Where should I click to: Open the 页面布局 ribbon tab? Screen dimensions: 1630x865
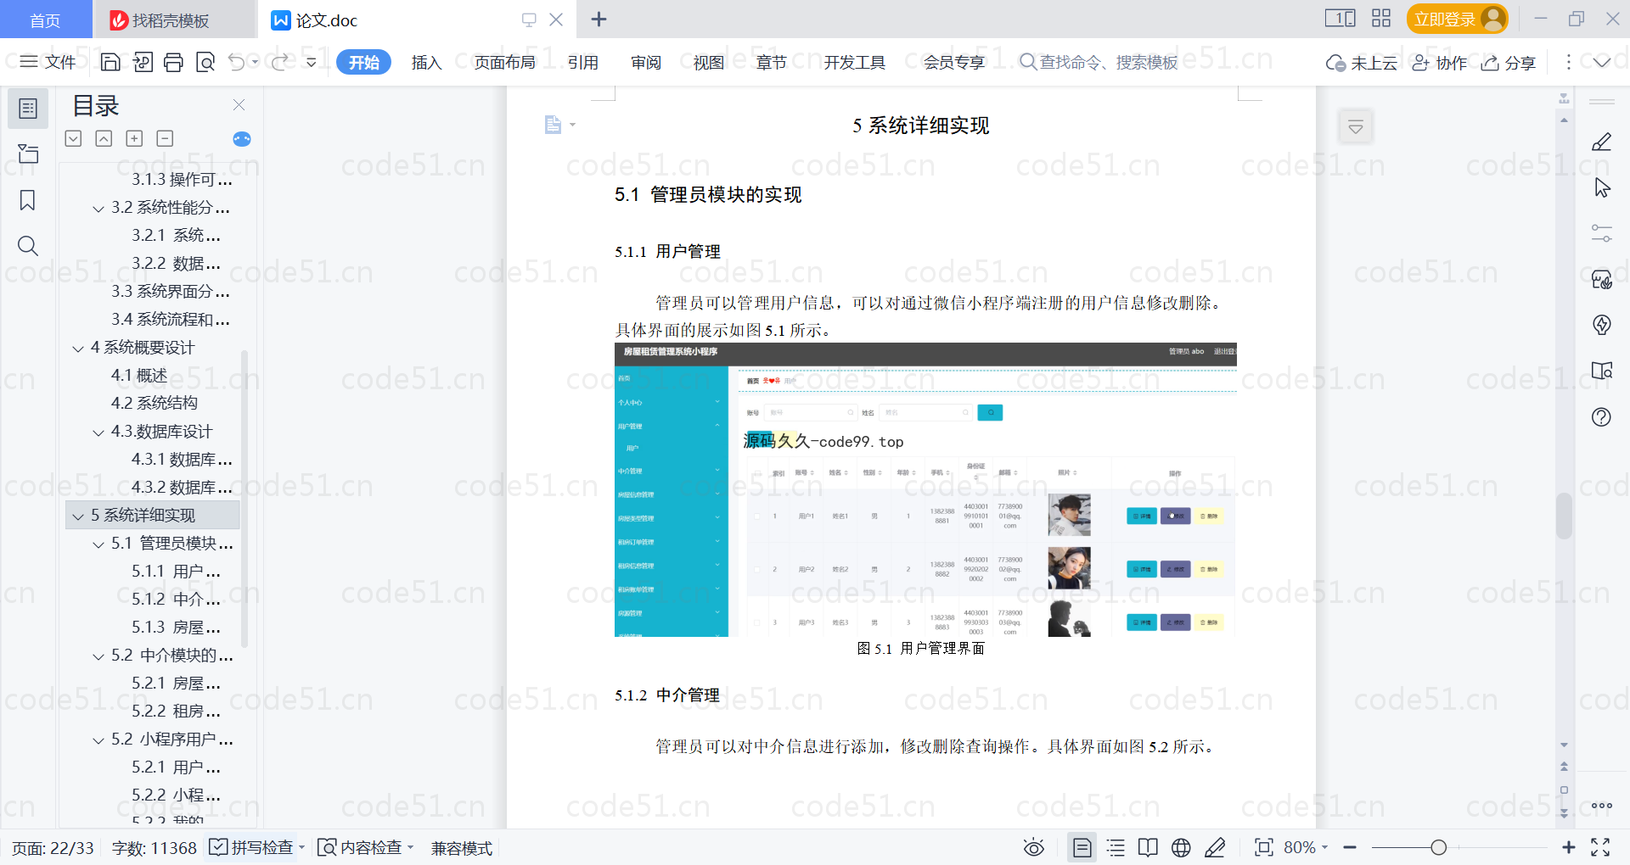point(504,62)
